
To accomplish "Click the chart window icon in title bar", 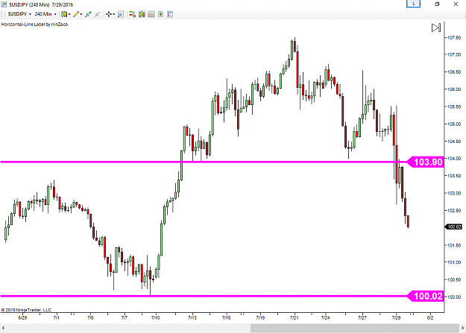I will pyautogui.click(x=4, y=4).
